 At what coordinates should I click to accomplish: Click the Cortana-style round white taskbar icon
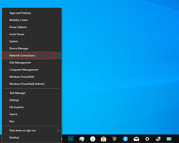pyautogui.click(x=93, y=139)
